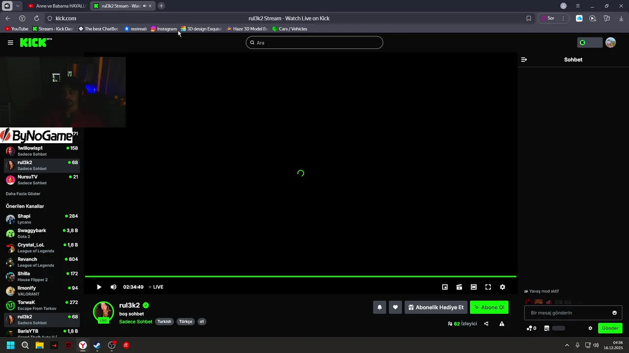Enter fullscreen video mode

(x=488, y=287)
